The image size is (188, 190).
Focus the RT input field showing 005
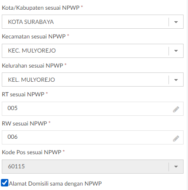click(93, 109)
